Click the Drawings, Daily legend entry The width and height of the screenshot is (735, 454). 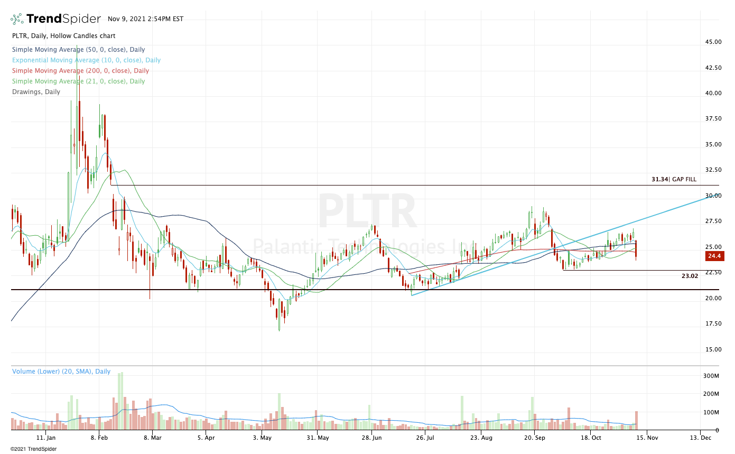point(36,92)
